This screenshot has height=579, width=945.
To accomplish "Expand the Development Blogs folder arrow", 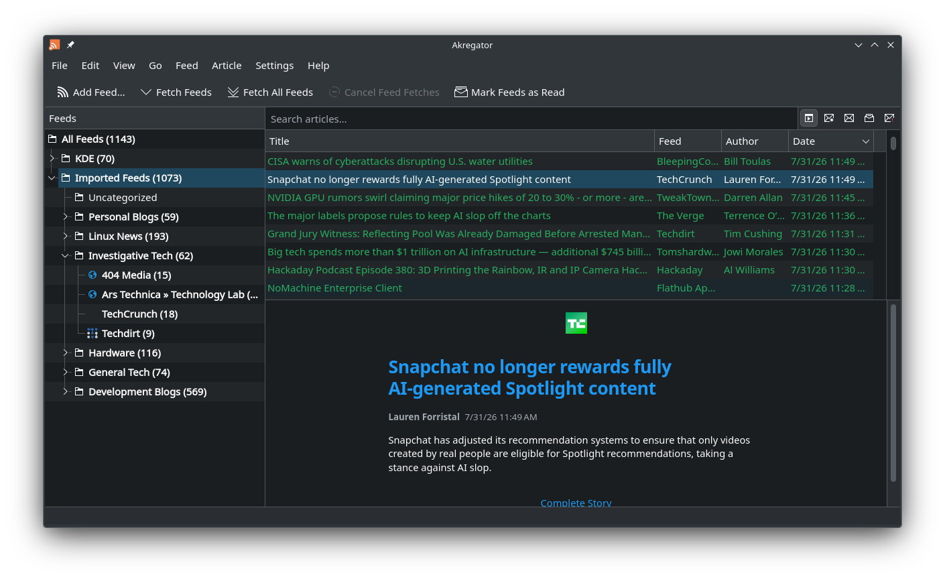I will pyautogui.click(x=66, y=391).
